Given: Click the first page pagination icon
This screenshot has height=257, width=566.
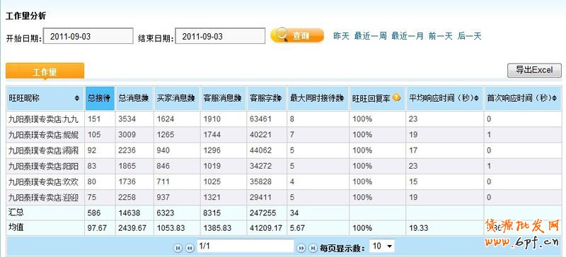Looking at the screenshot, I should click(x=178, y=248).
